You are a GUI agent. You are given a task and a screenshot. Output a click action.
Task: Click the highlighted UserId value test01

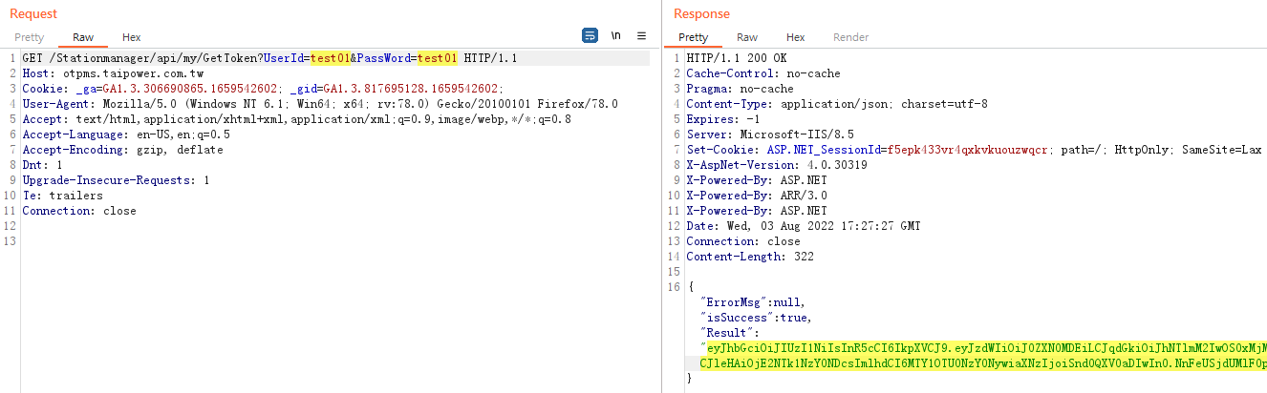point(330,58)
